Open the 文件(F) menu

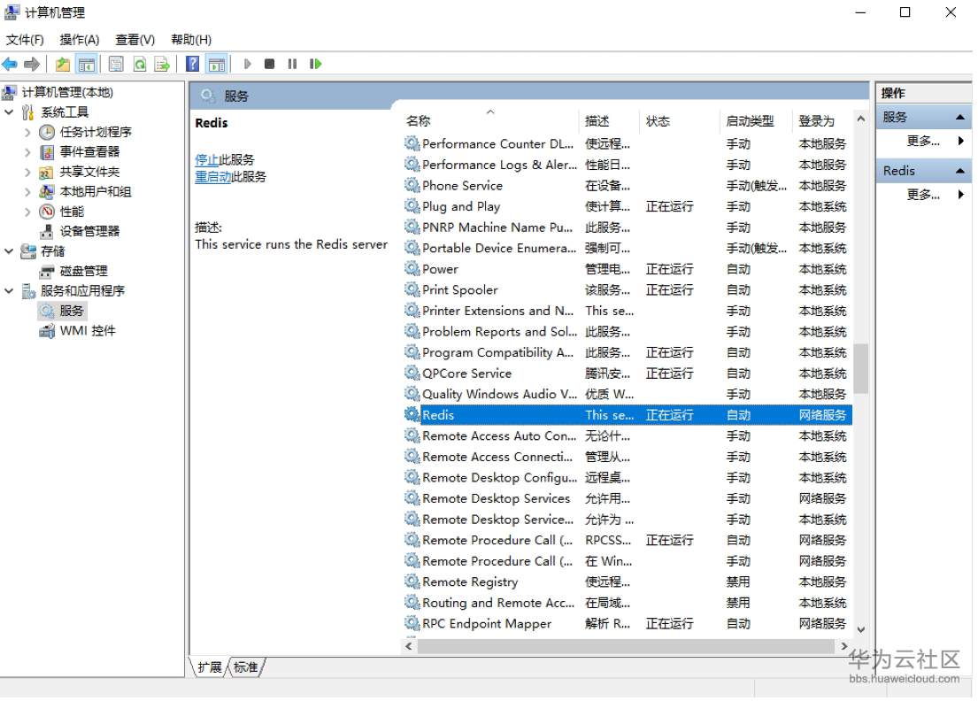(x=25, y=40)
